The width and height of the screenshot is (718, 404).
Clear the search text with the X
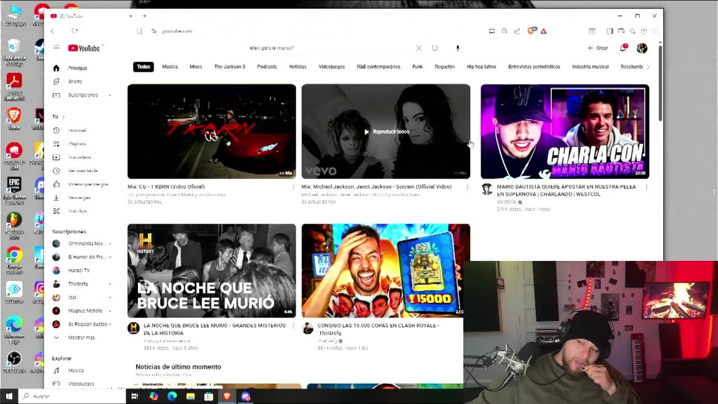click(418, 48)
